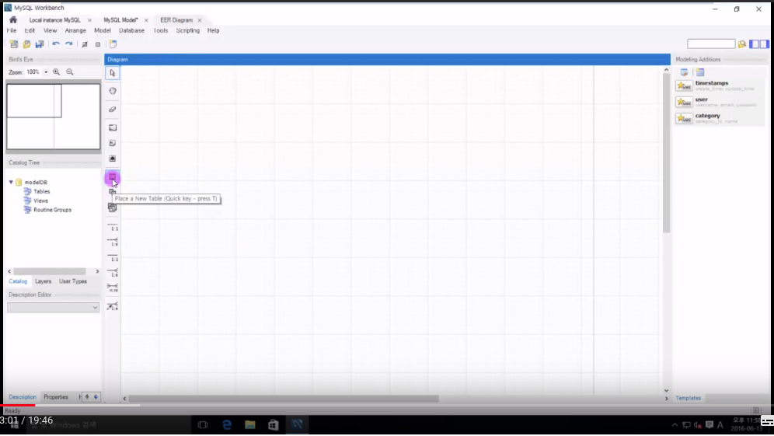This screenshot has height=436, width=774.
Task: Click the new template table icon
Action: (x=700, y=72)
